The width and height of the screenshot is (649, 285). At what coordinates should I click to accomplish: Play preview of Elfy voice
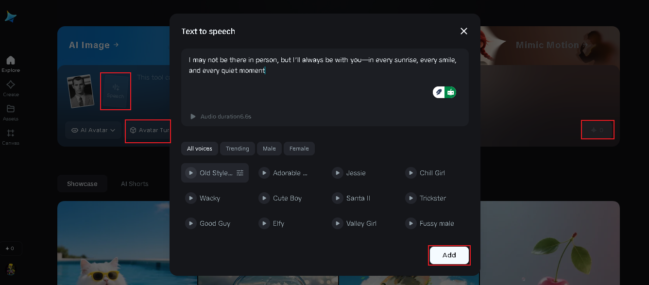[x=264, y=223]
